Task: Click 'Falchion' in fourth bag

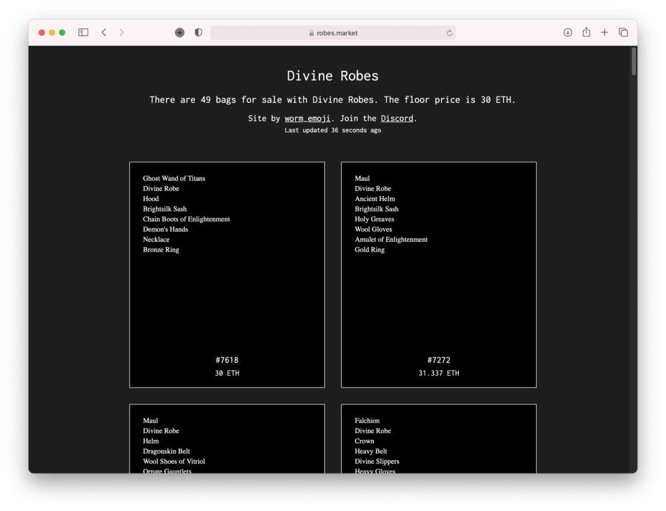Action: [367, 420]
